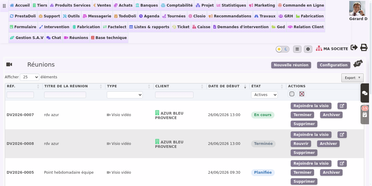
Task: Open the État filter set to Actives
Action: pyautogui.click(x=264, y=95)
